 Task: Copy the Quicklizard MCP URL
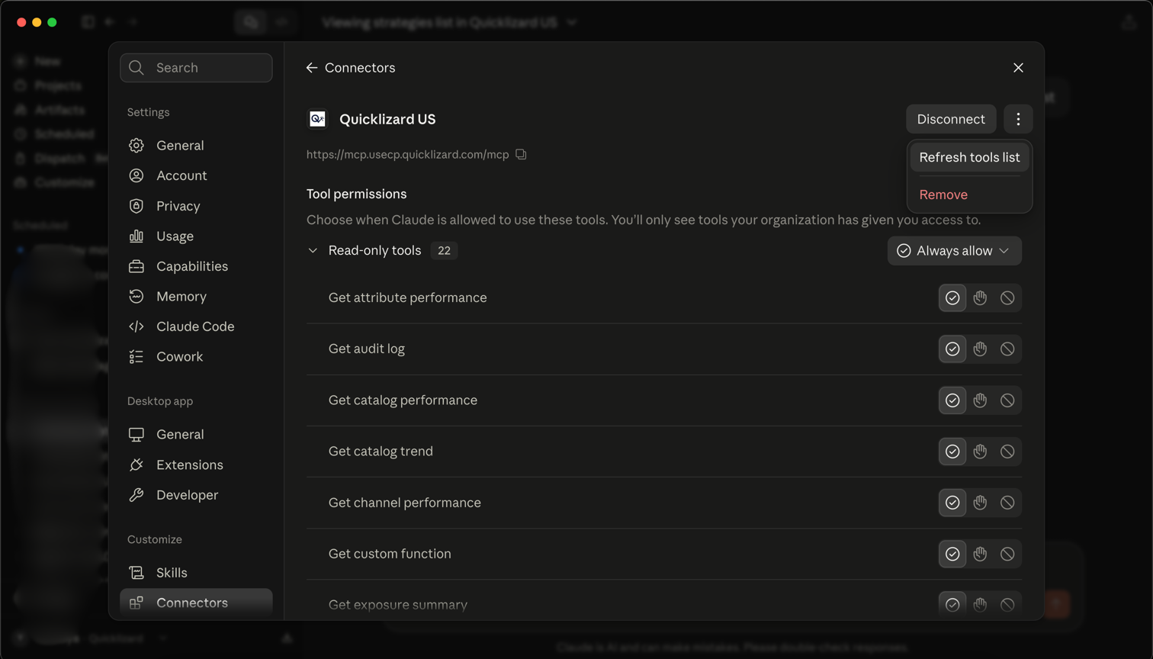click(x=521, y=154)
